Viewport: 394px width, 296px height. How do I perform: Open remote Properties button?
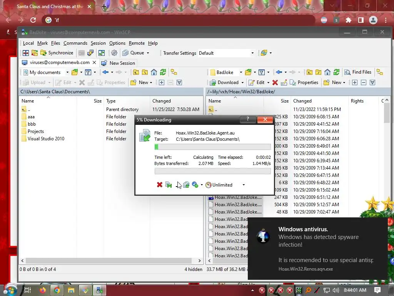pos(304,82)
